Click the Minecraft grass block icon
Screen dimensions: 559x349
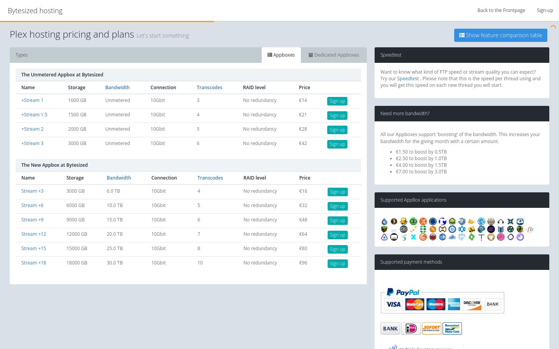[x=384, y=229]
